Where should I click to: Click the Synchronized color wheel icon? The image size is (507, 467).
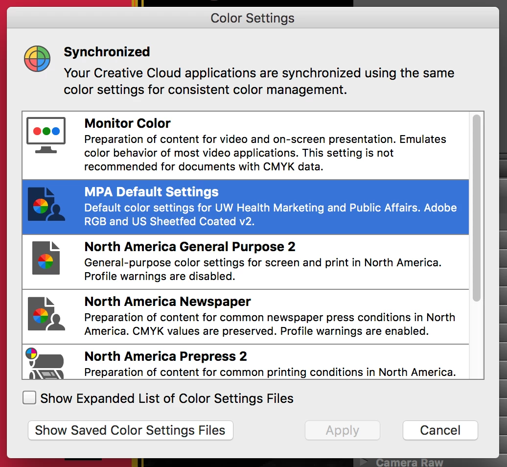(37, 59)
